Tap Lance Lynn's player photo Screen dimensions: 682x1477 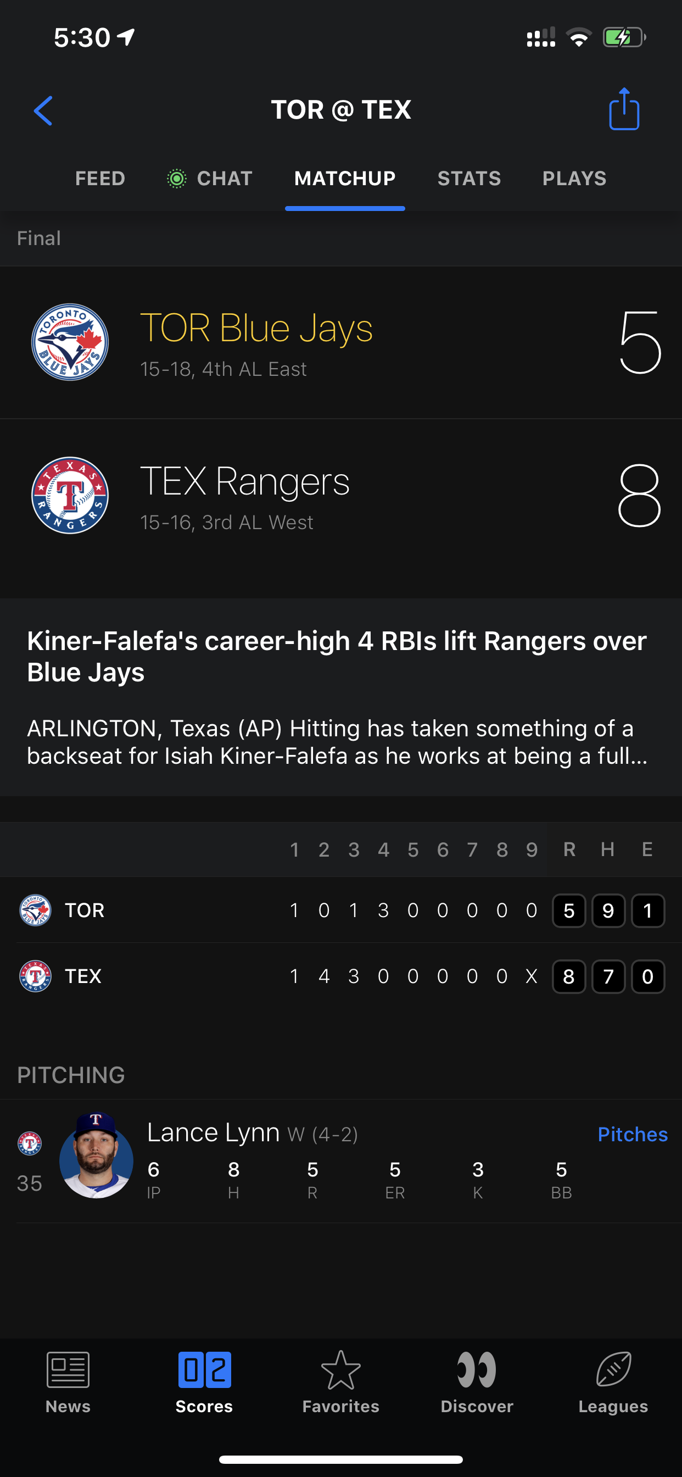coord(96,1156)
